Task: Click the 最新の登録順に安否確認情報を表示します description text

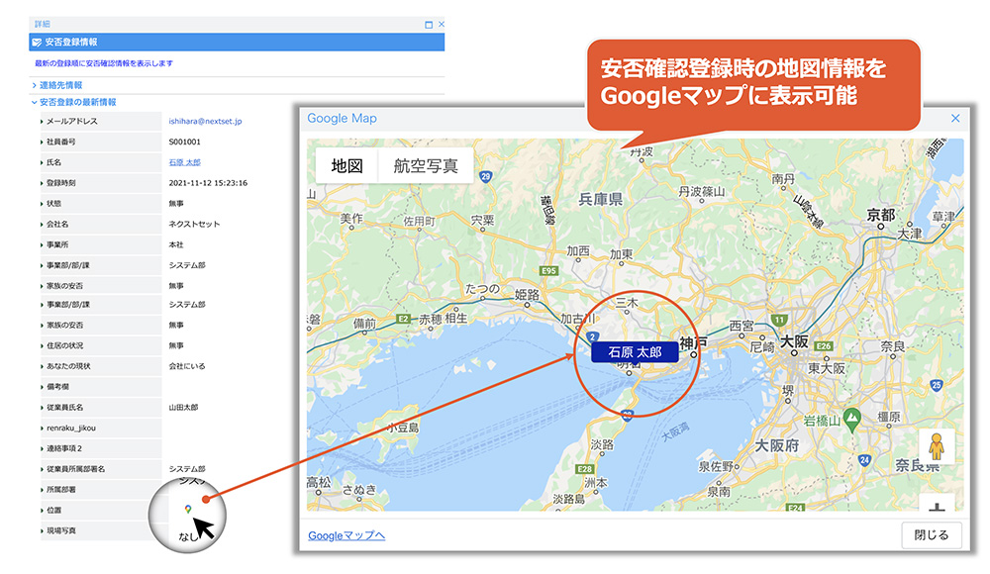Action: tap(104, 63)
